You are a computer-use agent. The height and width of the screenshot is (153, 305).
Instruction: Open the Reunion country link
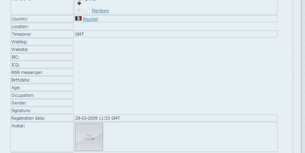[x=91, y=19]
